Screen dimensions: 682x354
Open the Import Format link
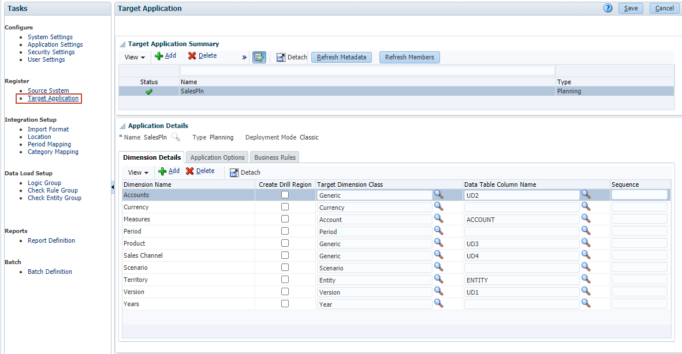[49, 130]
